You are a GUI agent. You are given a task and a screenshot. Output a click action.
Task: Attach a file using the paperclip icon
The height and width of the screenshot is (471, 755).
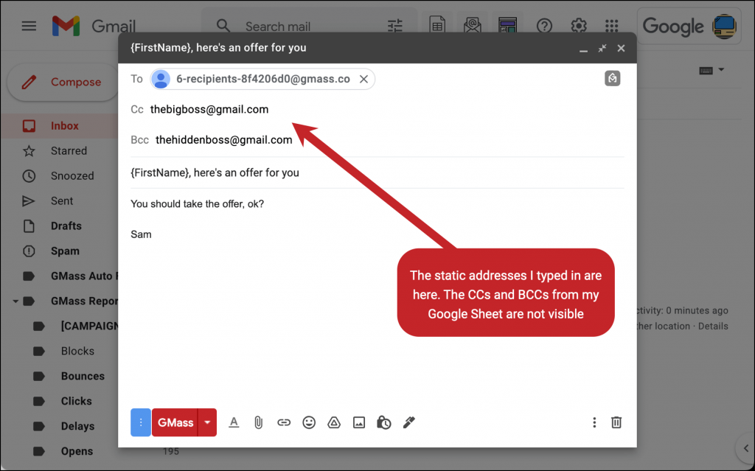259,422
